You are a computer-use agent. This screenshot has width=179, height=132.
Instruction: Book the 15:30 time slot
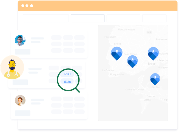point(67,82)
